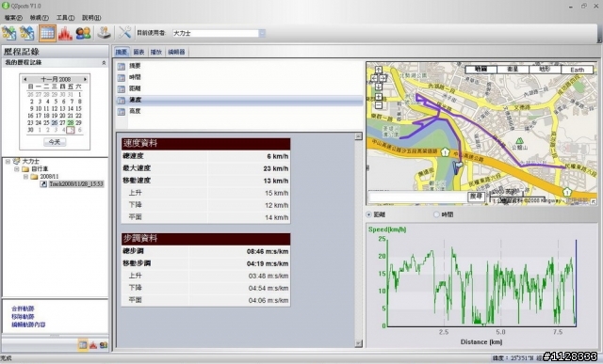Screen dimensions: 603x364
Task: Open the first GPS import toolbar icon
Action: pyautogui.click(x=9, y=33)
